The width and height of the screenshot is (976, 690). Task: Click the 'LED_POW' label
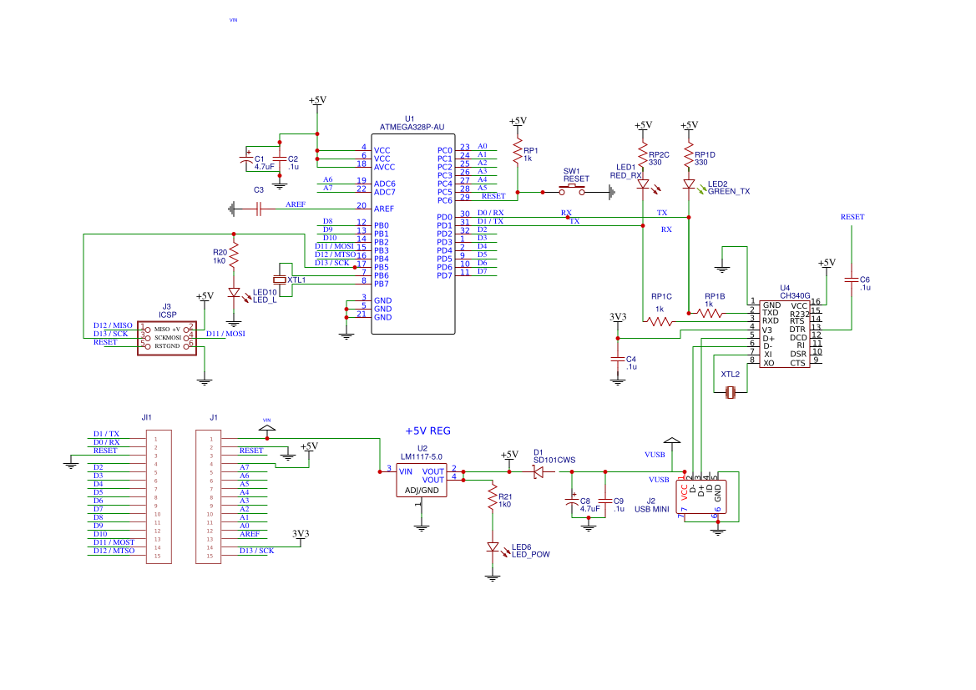531,554
